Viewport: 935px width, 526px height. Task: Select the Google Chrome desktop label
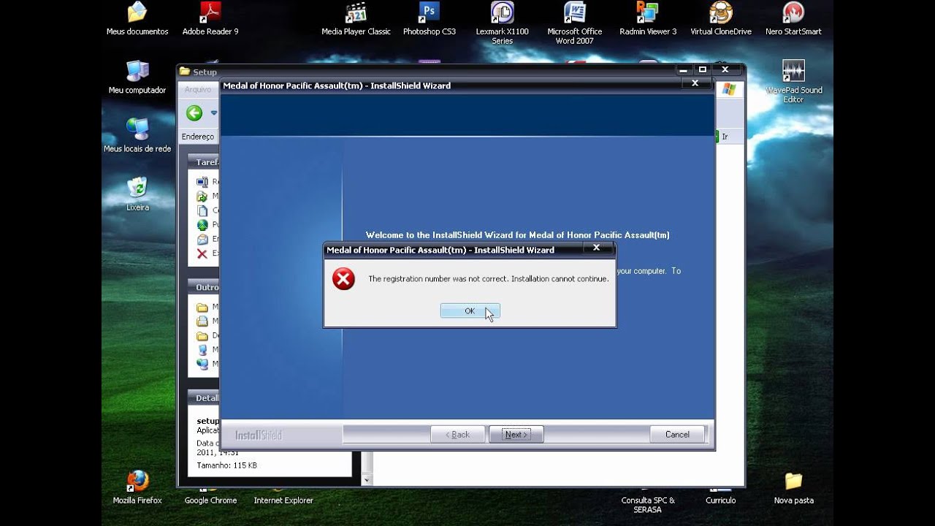click(x=210, y=500)
